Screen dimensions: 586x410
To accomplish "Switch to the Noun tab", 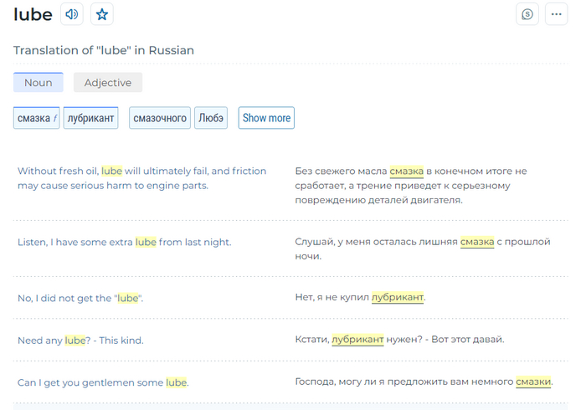I will point(38,82).
